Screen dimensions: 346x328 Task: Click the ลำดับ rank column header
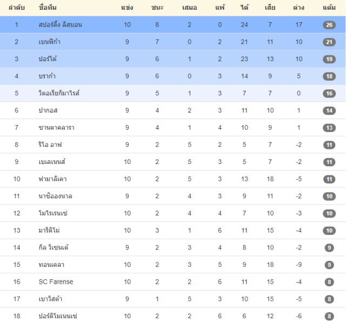click(17, 8)
